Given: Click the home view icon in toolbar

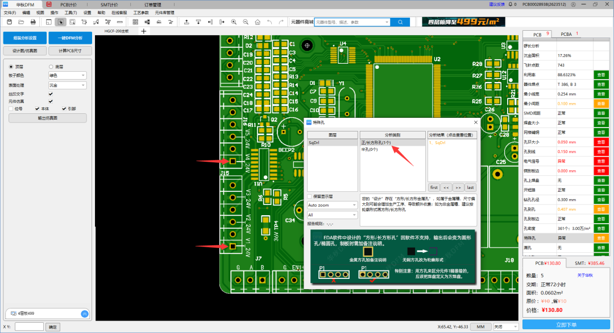Looking at the screenshot, I should (258, 22).
